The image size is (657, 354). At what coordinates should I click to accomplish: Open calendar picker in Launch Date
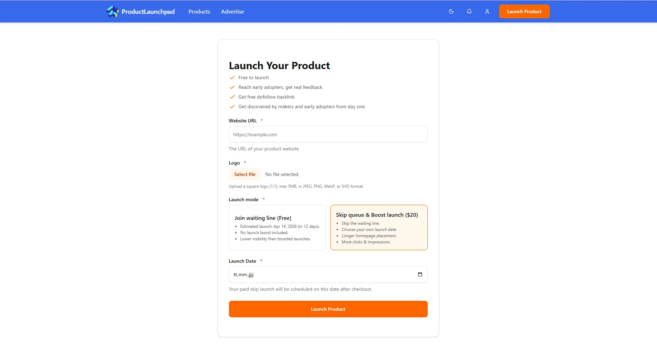tap(420, 274)
